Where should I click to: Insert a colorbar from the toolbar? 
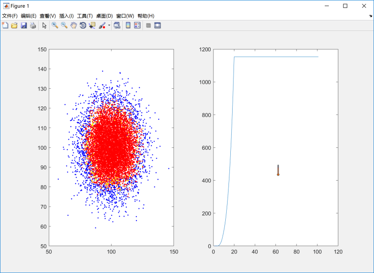[128, 25]
